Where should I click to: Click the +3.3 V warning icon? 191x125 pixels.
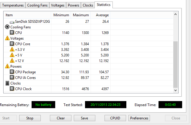click(x=12, y=50)
